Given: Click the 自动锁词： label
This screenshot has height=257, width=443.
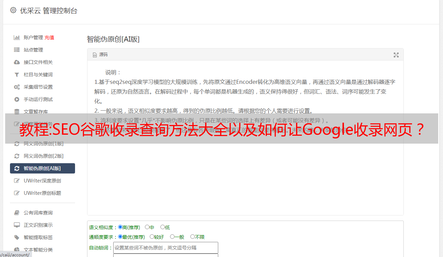Looking at the screenshot, I should 101,248.
